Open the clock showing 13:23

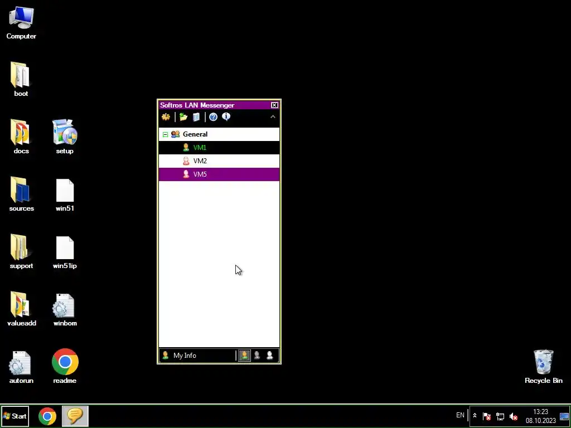[x=541, y=416]
